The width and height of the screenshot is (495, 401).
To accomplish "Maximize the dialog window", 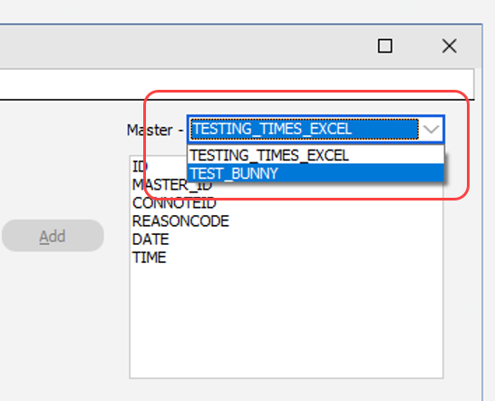I will tap(385, 46).
